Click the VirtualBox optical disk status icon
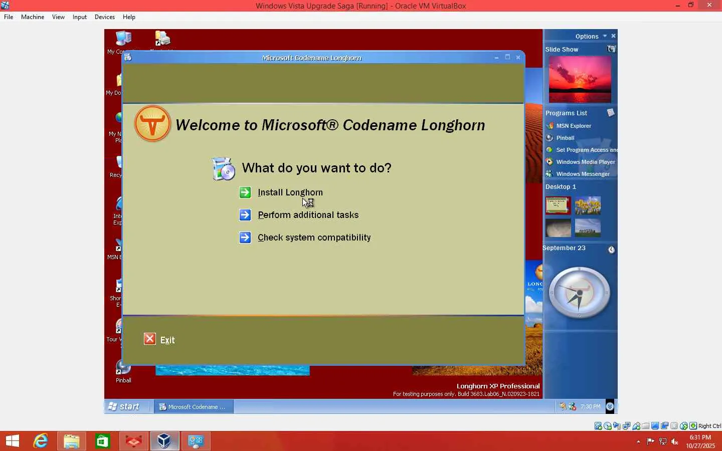 pyautogui.click(x=608, y=426)
